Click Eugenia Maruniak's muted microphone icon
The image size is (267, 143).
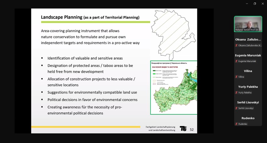pos(236,61)
